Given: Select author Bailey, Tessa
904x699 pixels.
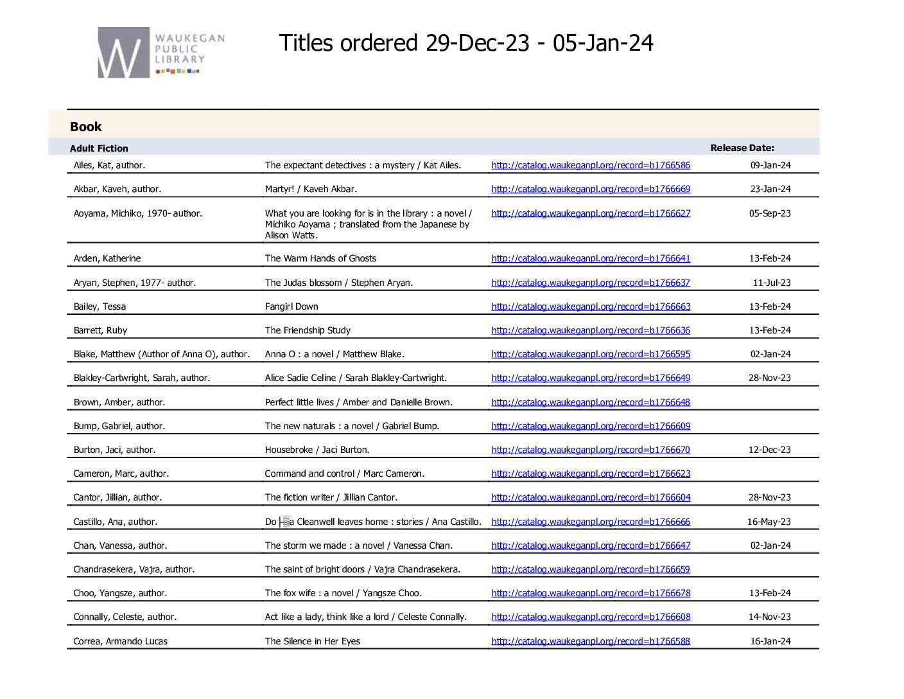Looking at the screenshot, I should (x=100, y=306).
